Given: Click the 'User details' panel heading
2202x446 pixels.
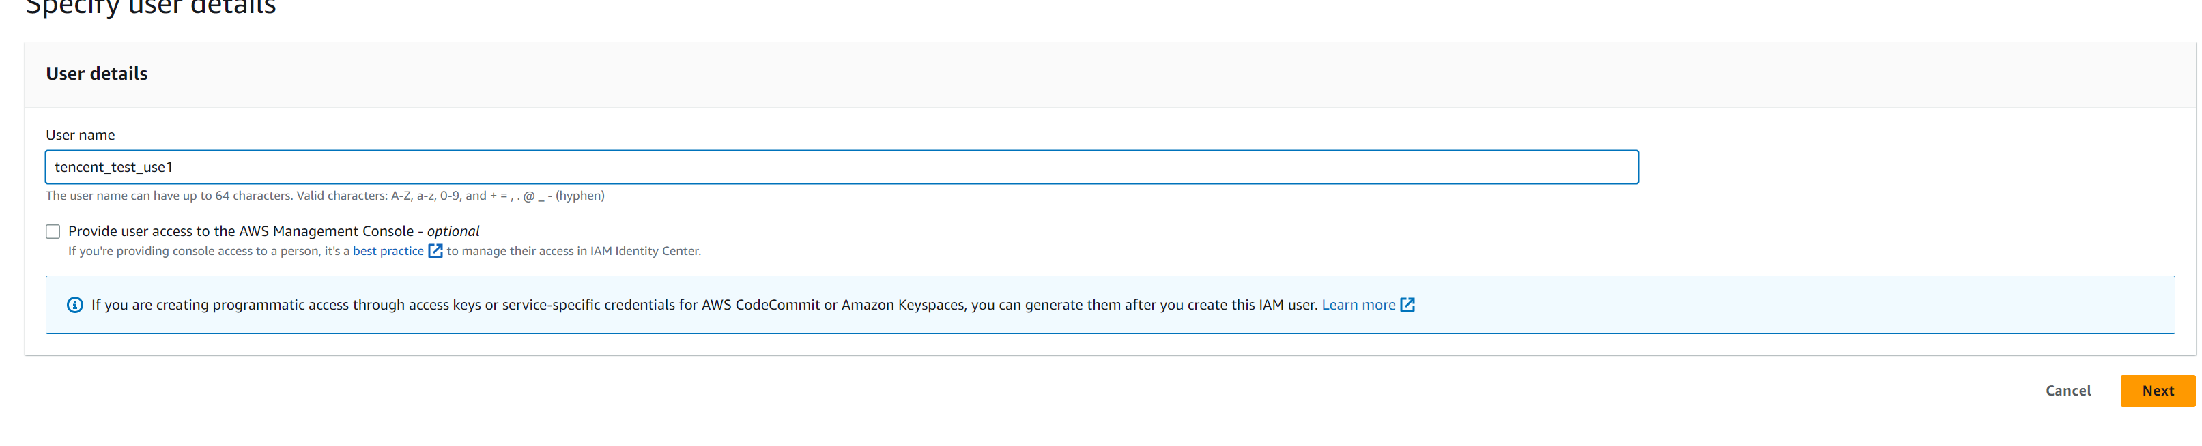Looking at the screenshot, I should tap(97, 74).
